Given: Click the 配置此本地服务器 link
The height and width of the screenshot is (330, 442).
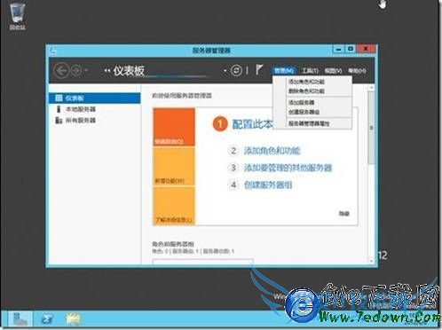Looking at the screenshot, I should 252,124.
